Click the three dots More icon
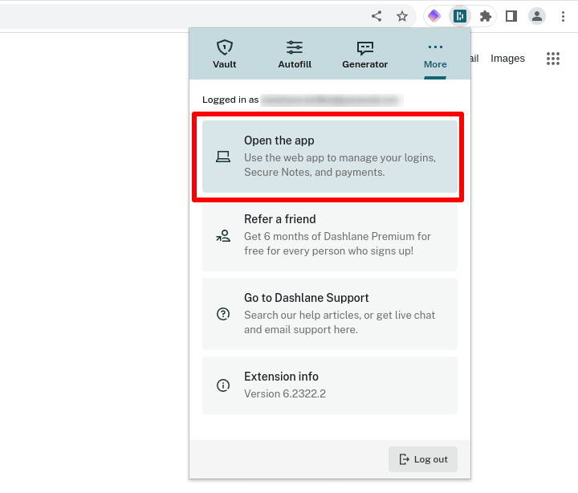This screenshot has width=578, height=493. click(x=435, y=47)
